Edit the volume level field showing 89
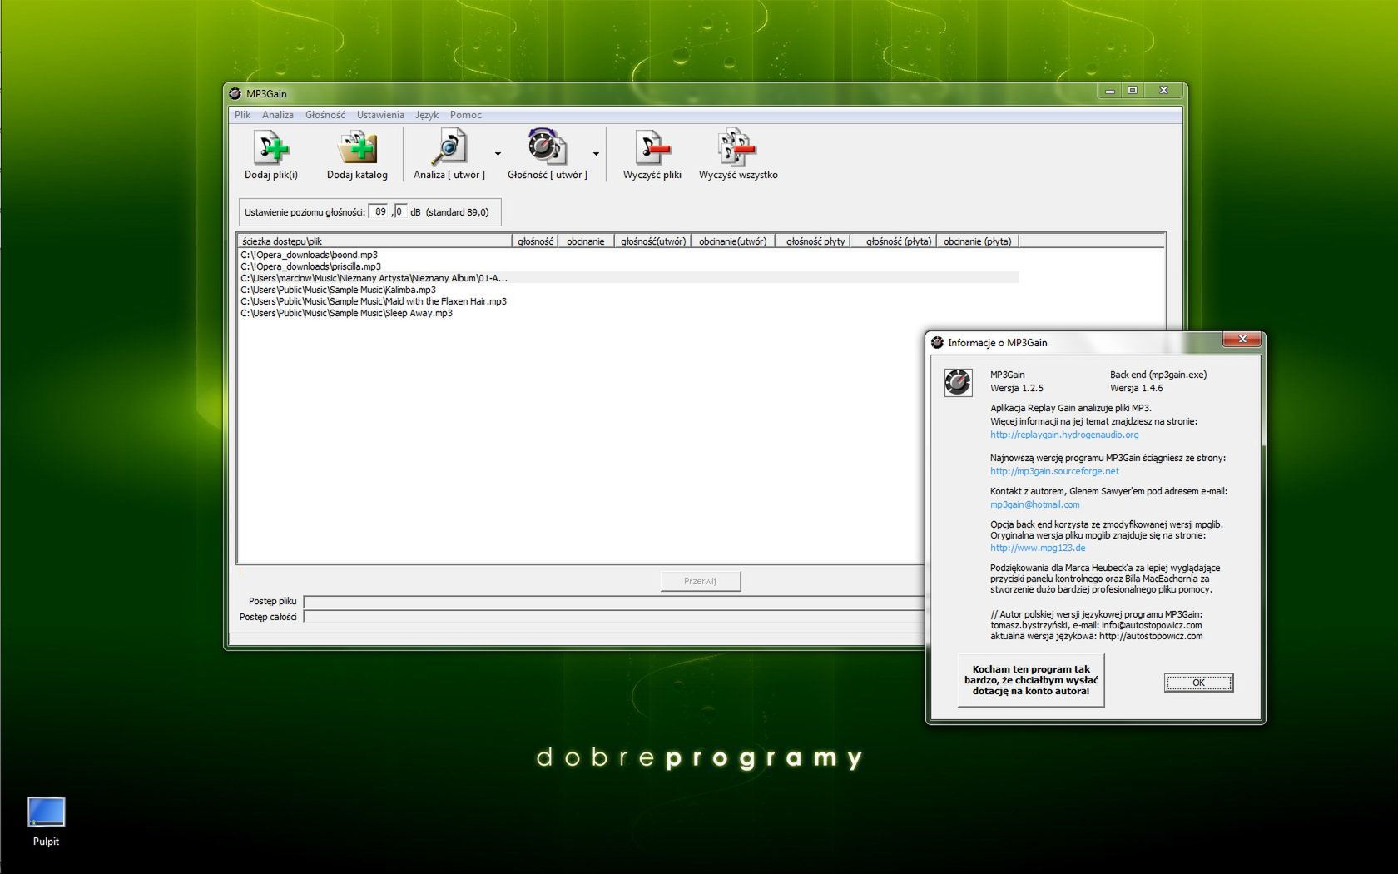The width and height of the screenshot is (1398, 874). [x=379, y=211]
